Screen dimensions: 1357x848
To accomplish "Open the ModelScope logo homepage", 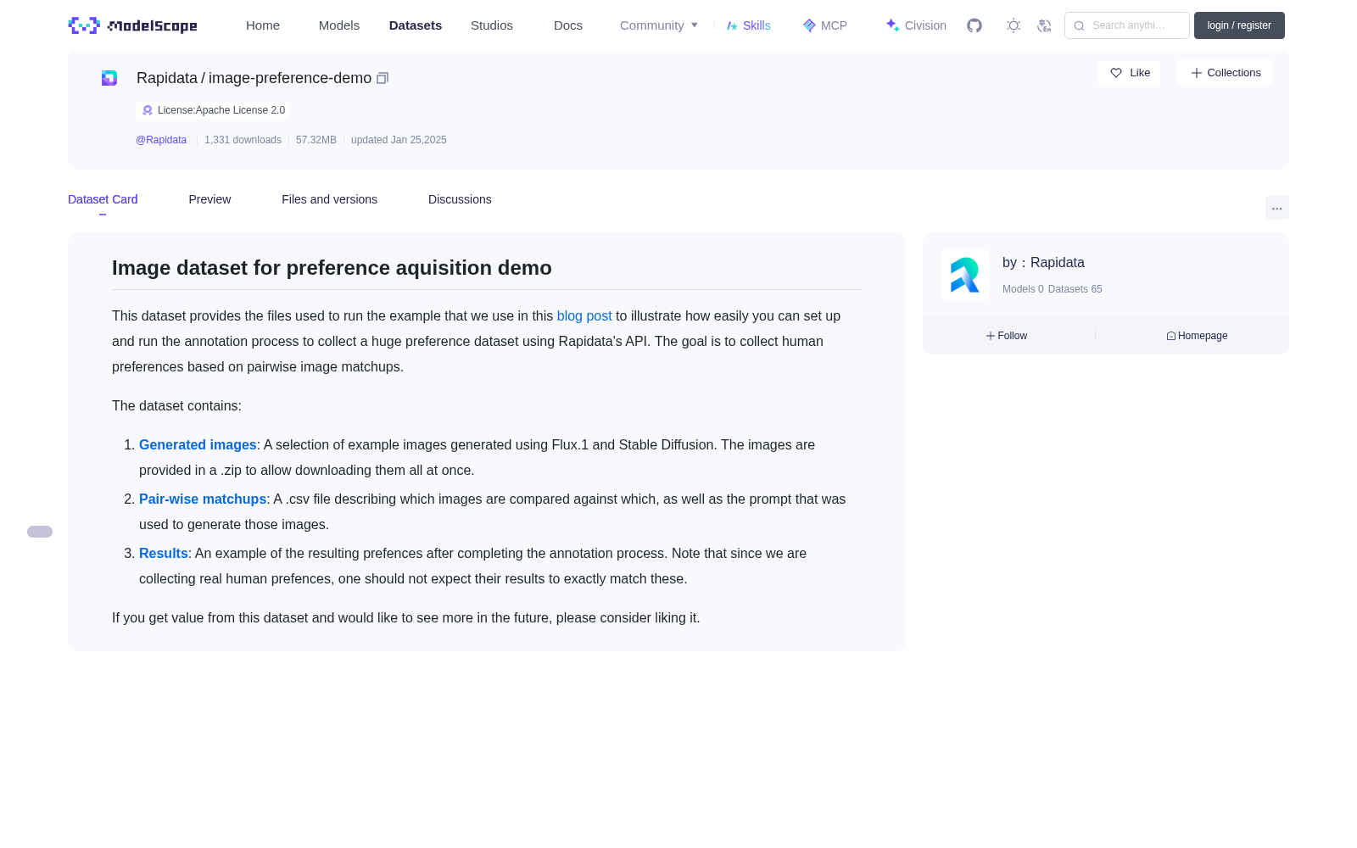I will 133,25.
